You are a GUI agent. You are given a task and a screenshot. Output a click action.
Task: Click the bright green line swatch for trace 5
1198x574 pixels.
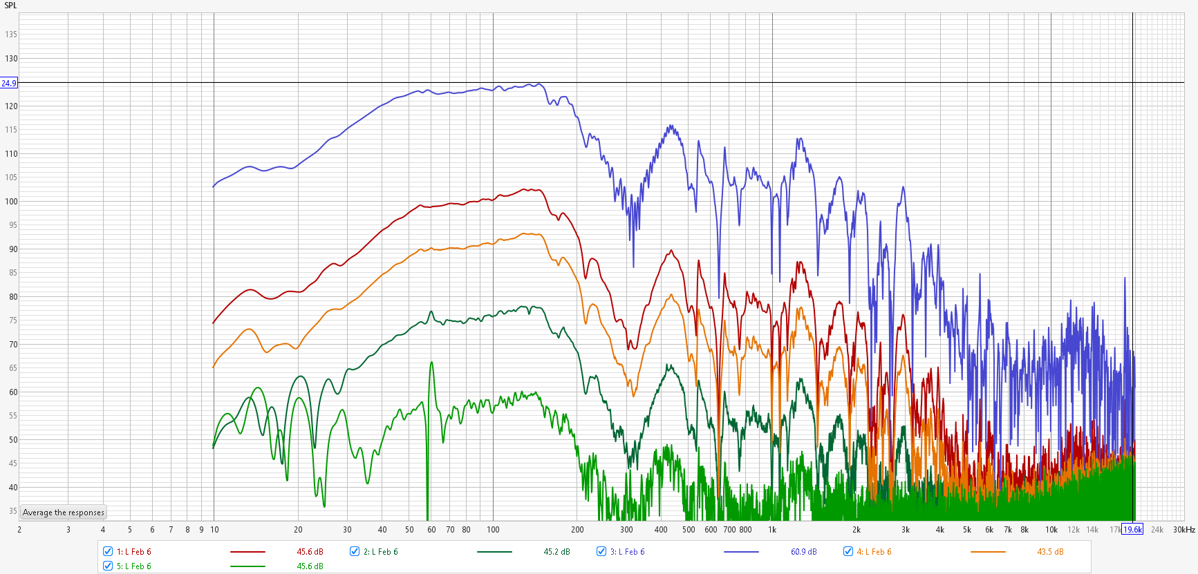(x=247, y=566)
